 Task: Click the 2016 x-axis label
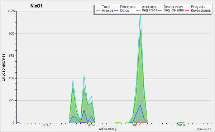click(91, 125)
